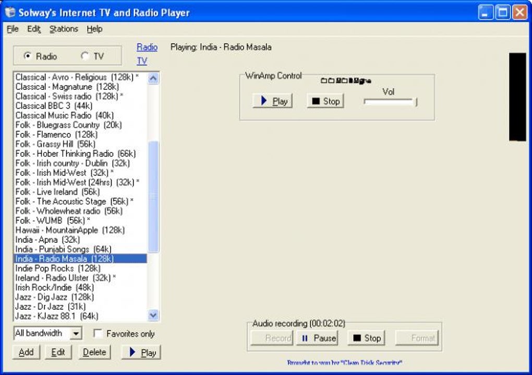The height and width of the screenshot is (375, 532).
Task: Select highlighted India - Radio Masala (128k)
Action: 80,259
